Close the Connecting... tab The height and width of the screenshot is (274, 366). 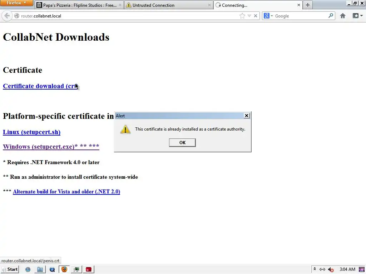click(x=298, y=5)
